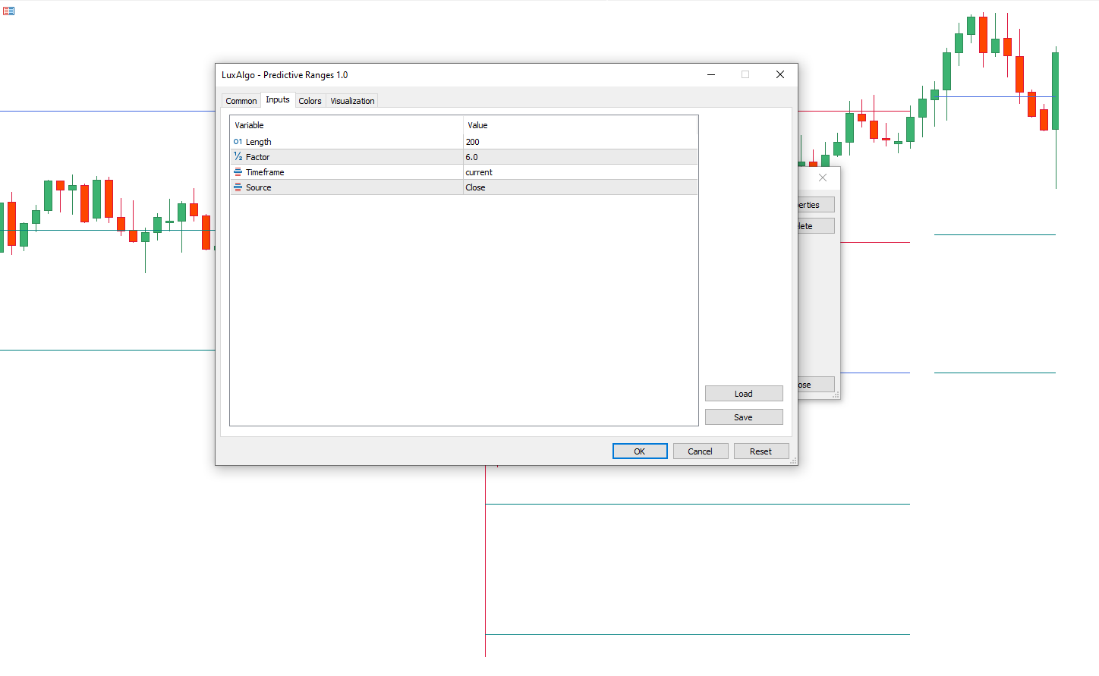Go to the Visualization tab
The width and height of the screenshot is (1099, 676).
[352, 101]
